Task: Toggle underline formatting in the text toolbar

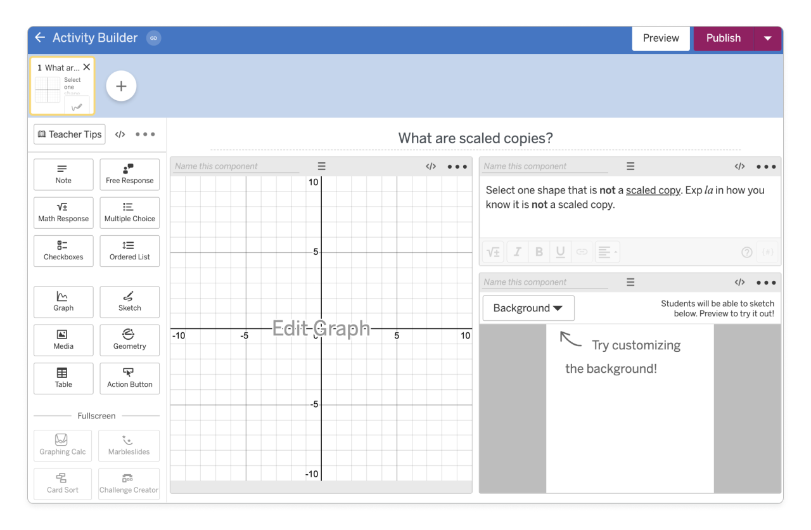Action: click(x=560, y=252)
